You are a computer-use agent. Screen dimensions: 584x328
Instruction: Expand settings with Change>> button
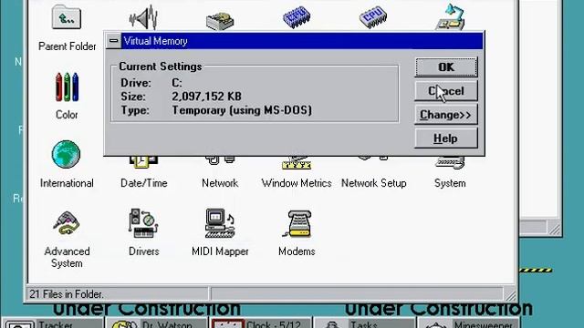[x=446, y=115]
